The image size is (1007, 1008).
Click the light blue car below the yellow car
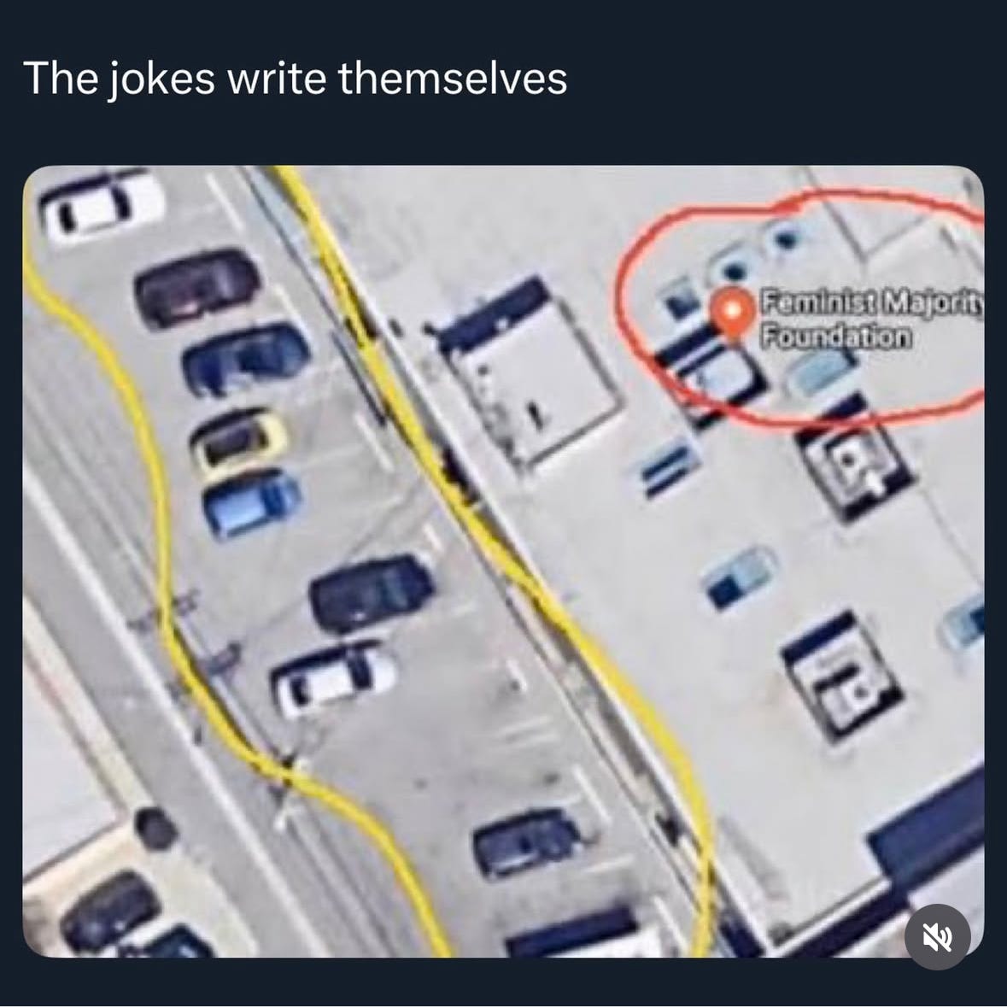click(x=252, y=503)
